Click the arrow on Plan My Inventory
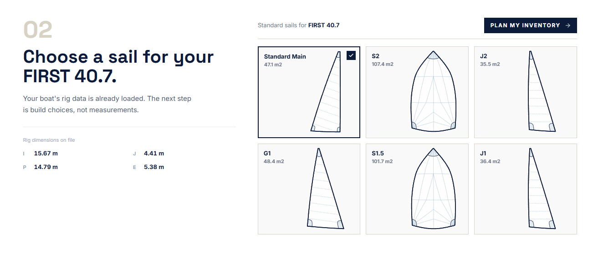Screen dimensions: 593x254 click(567, 25)
